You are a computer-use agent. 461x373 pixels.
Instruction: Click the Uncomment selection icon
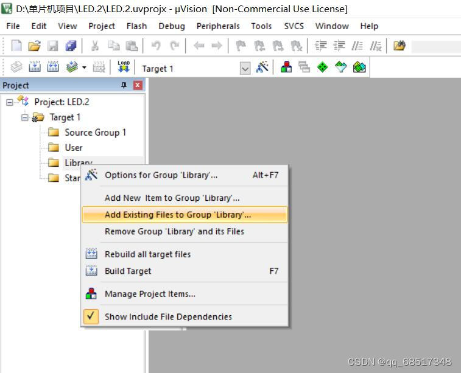pyautogui.click(x=376, y=46)
